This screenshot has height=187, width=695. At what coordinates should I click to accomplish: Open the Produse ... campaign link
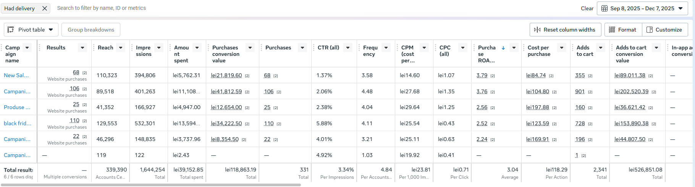coord(17,107)
